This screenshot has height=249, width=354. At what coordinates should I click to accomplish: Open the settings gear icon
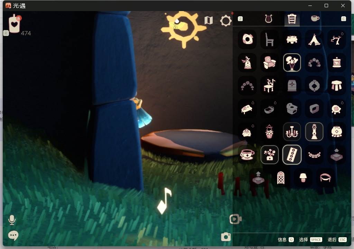pyautogui.click(x=226, y=21)
